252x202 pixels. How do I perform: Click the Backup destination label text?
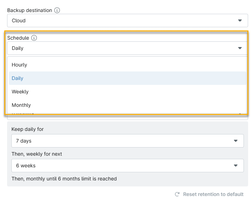[29, 10]
